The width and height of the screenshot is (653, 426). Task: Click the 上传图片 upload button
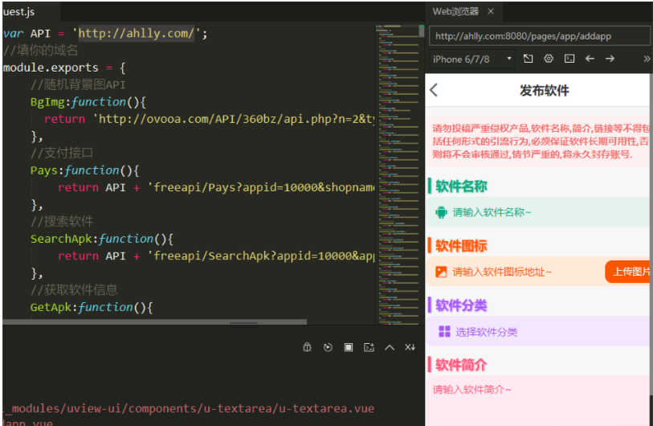629,272
